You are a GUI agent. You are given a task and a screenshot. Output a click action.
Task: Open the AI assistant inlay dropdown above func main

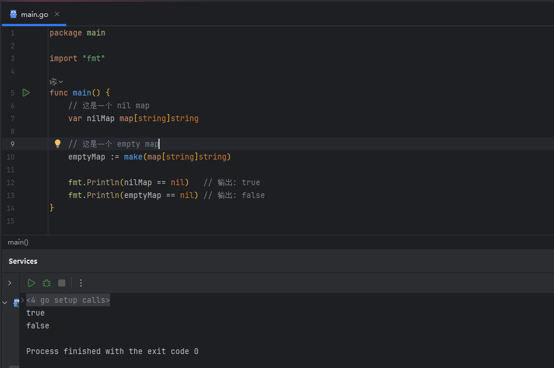57,82
